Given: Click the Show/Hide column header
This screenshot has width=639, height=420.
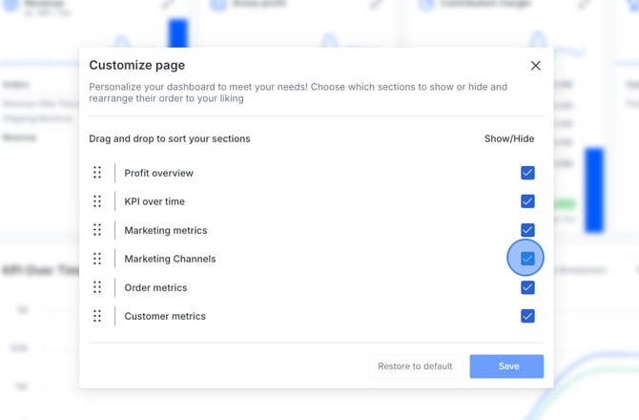Looking at the screenshot, I should (x=509, y=138).
